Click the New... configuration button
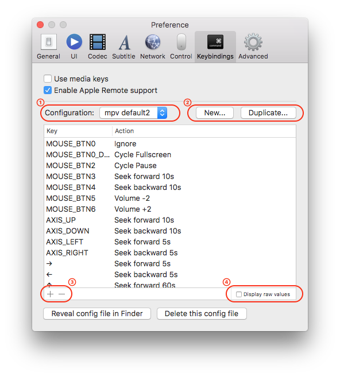The width and height of the screenshot is (340, 377). (x=215, y=113)
